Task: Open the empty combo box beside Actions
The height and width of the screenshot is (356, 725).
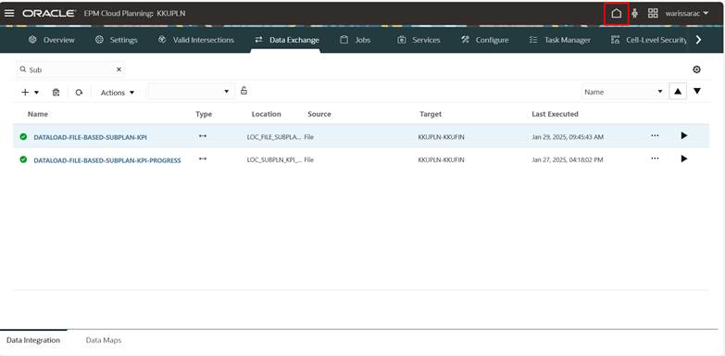Action: coord(191,92)
